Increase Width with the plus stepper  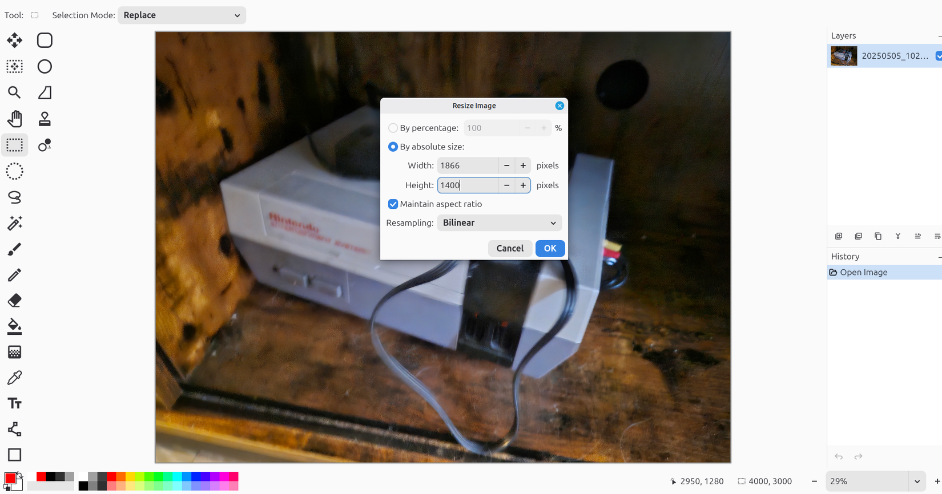523,165
